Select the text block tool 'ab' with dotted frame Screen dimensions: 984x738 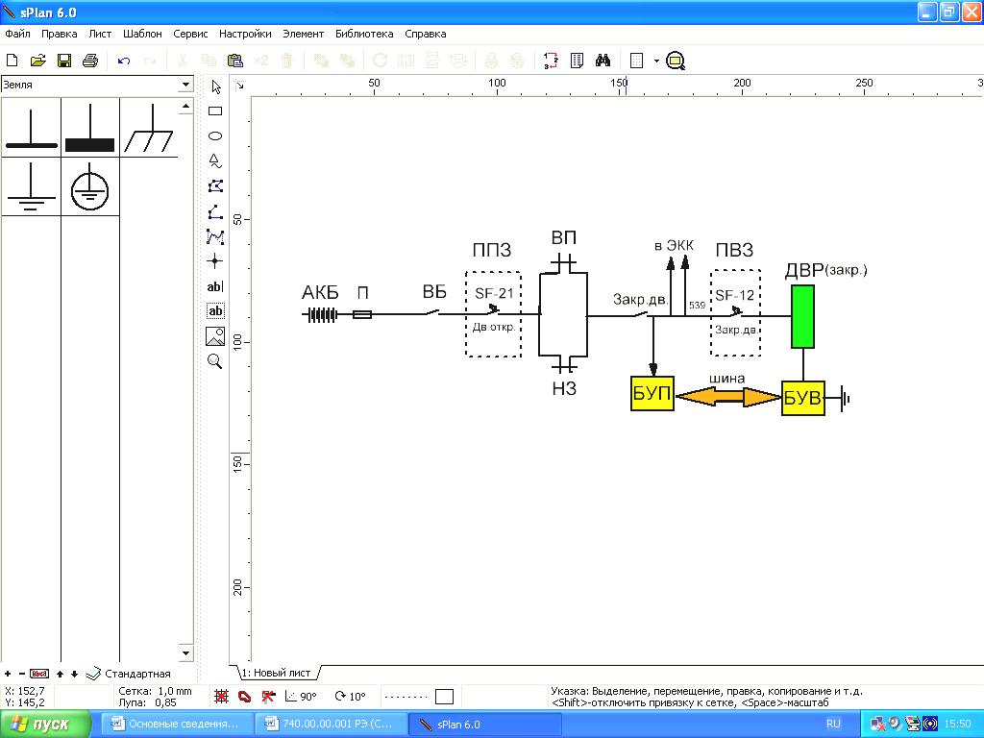(215, 310)
